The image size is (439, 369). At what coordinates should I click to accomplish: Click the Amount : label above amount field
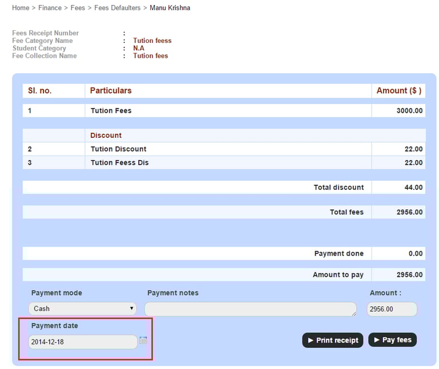coord(385,293)
